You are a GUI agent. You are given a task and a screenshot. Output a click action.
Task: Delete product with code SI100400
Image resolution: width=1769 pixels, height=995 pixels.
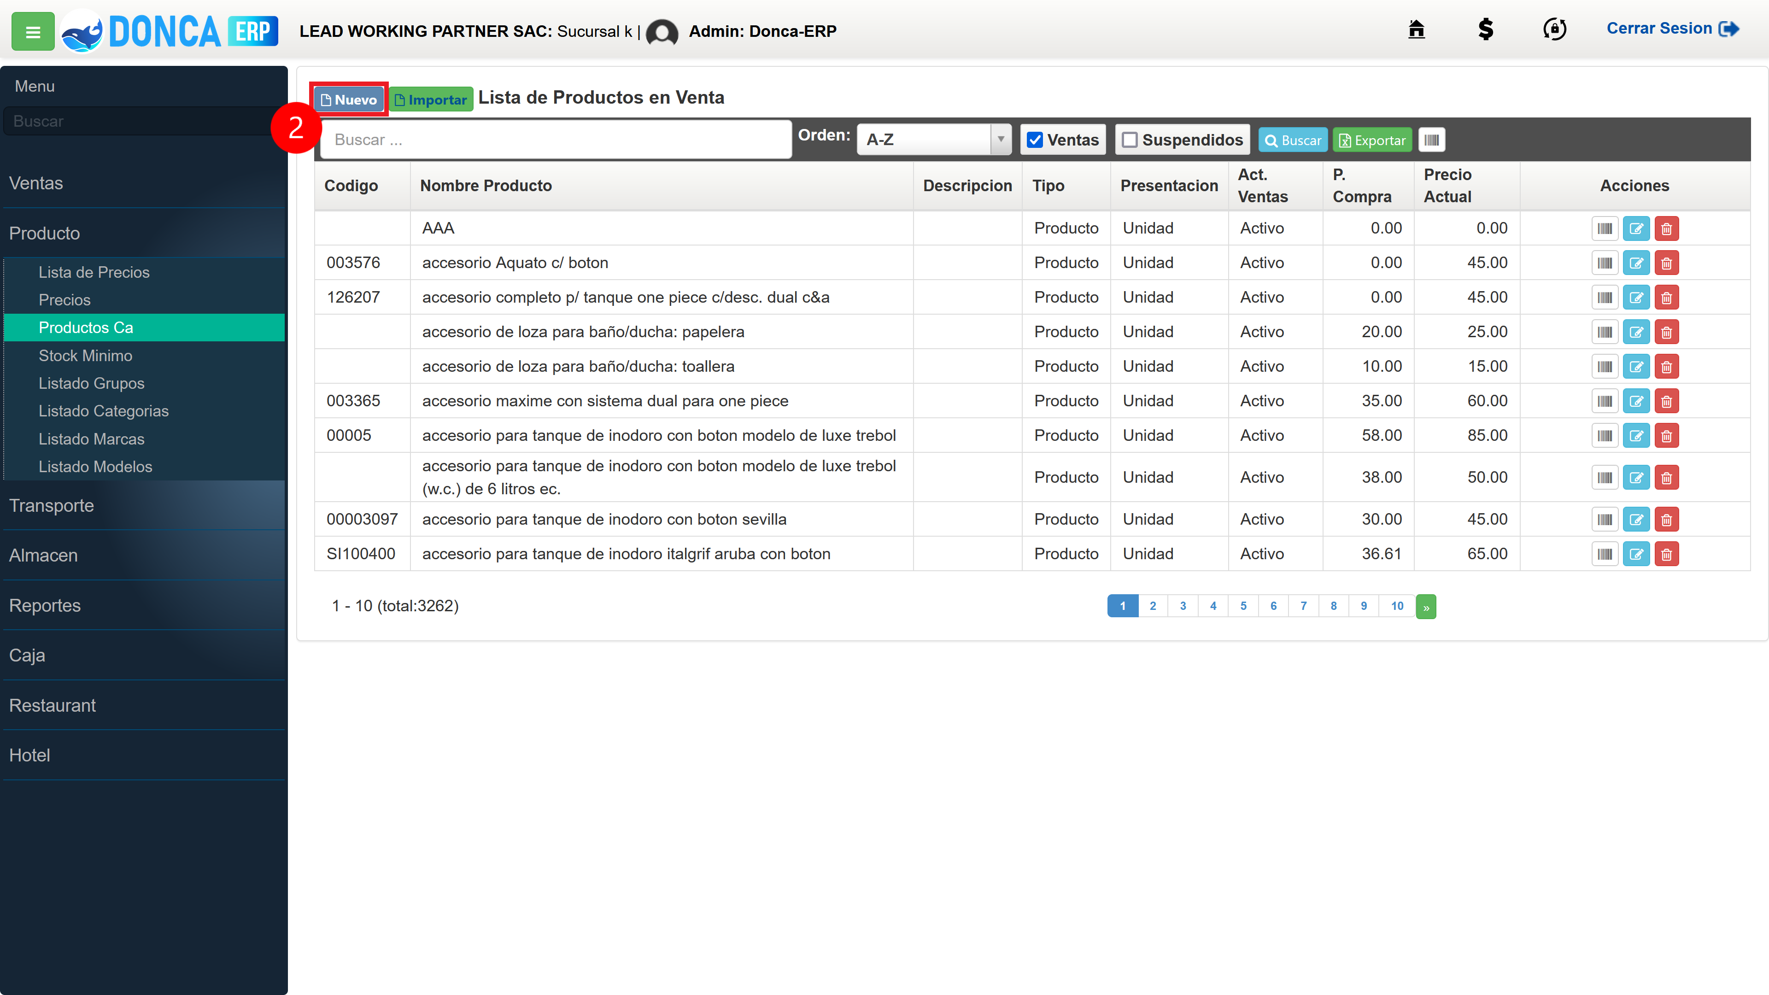pyautogui.click(x=1667, y=554)
